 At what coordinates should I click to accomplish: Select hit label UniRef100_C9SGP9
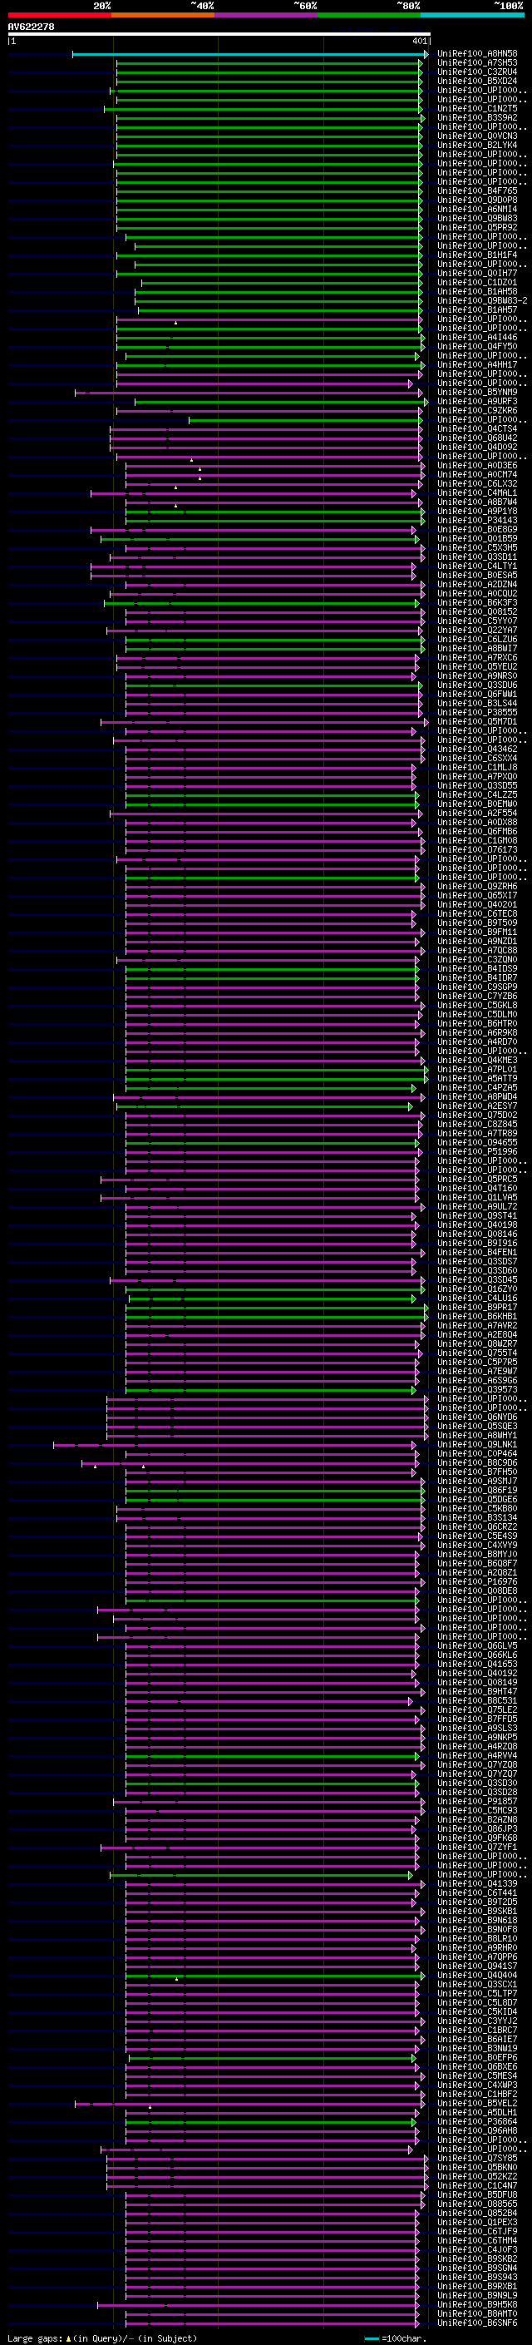point(477,987)
